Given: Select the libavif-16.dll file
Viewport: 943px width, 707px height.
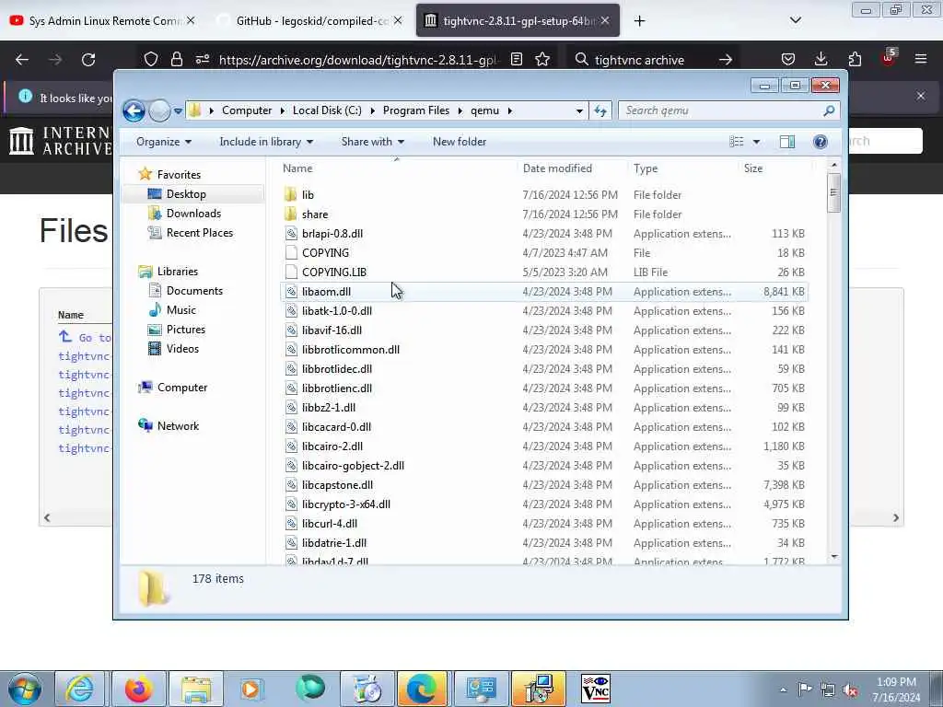Looking at the screenshot, I should click(x=332, y=330).
